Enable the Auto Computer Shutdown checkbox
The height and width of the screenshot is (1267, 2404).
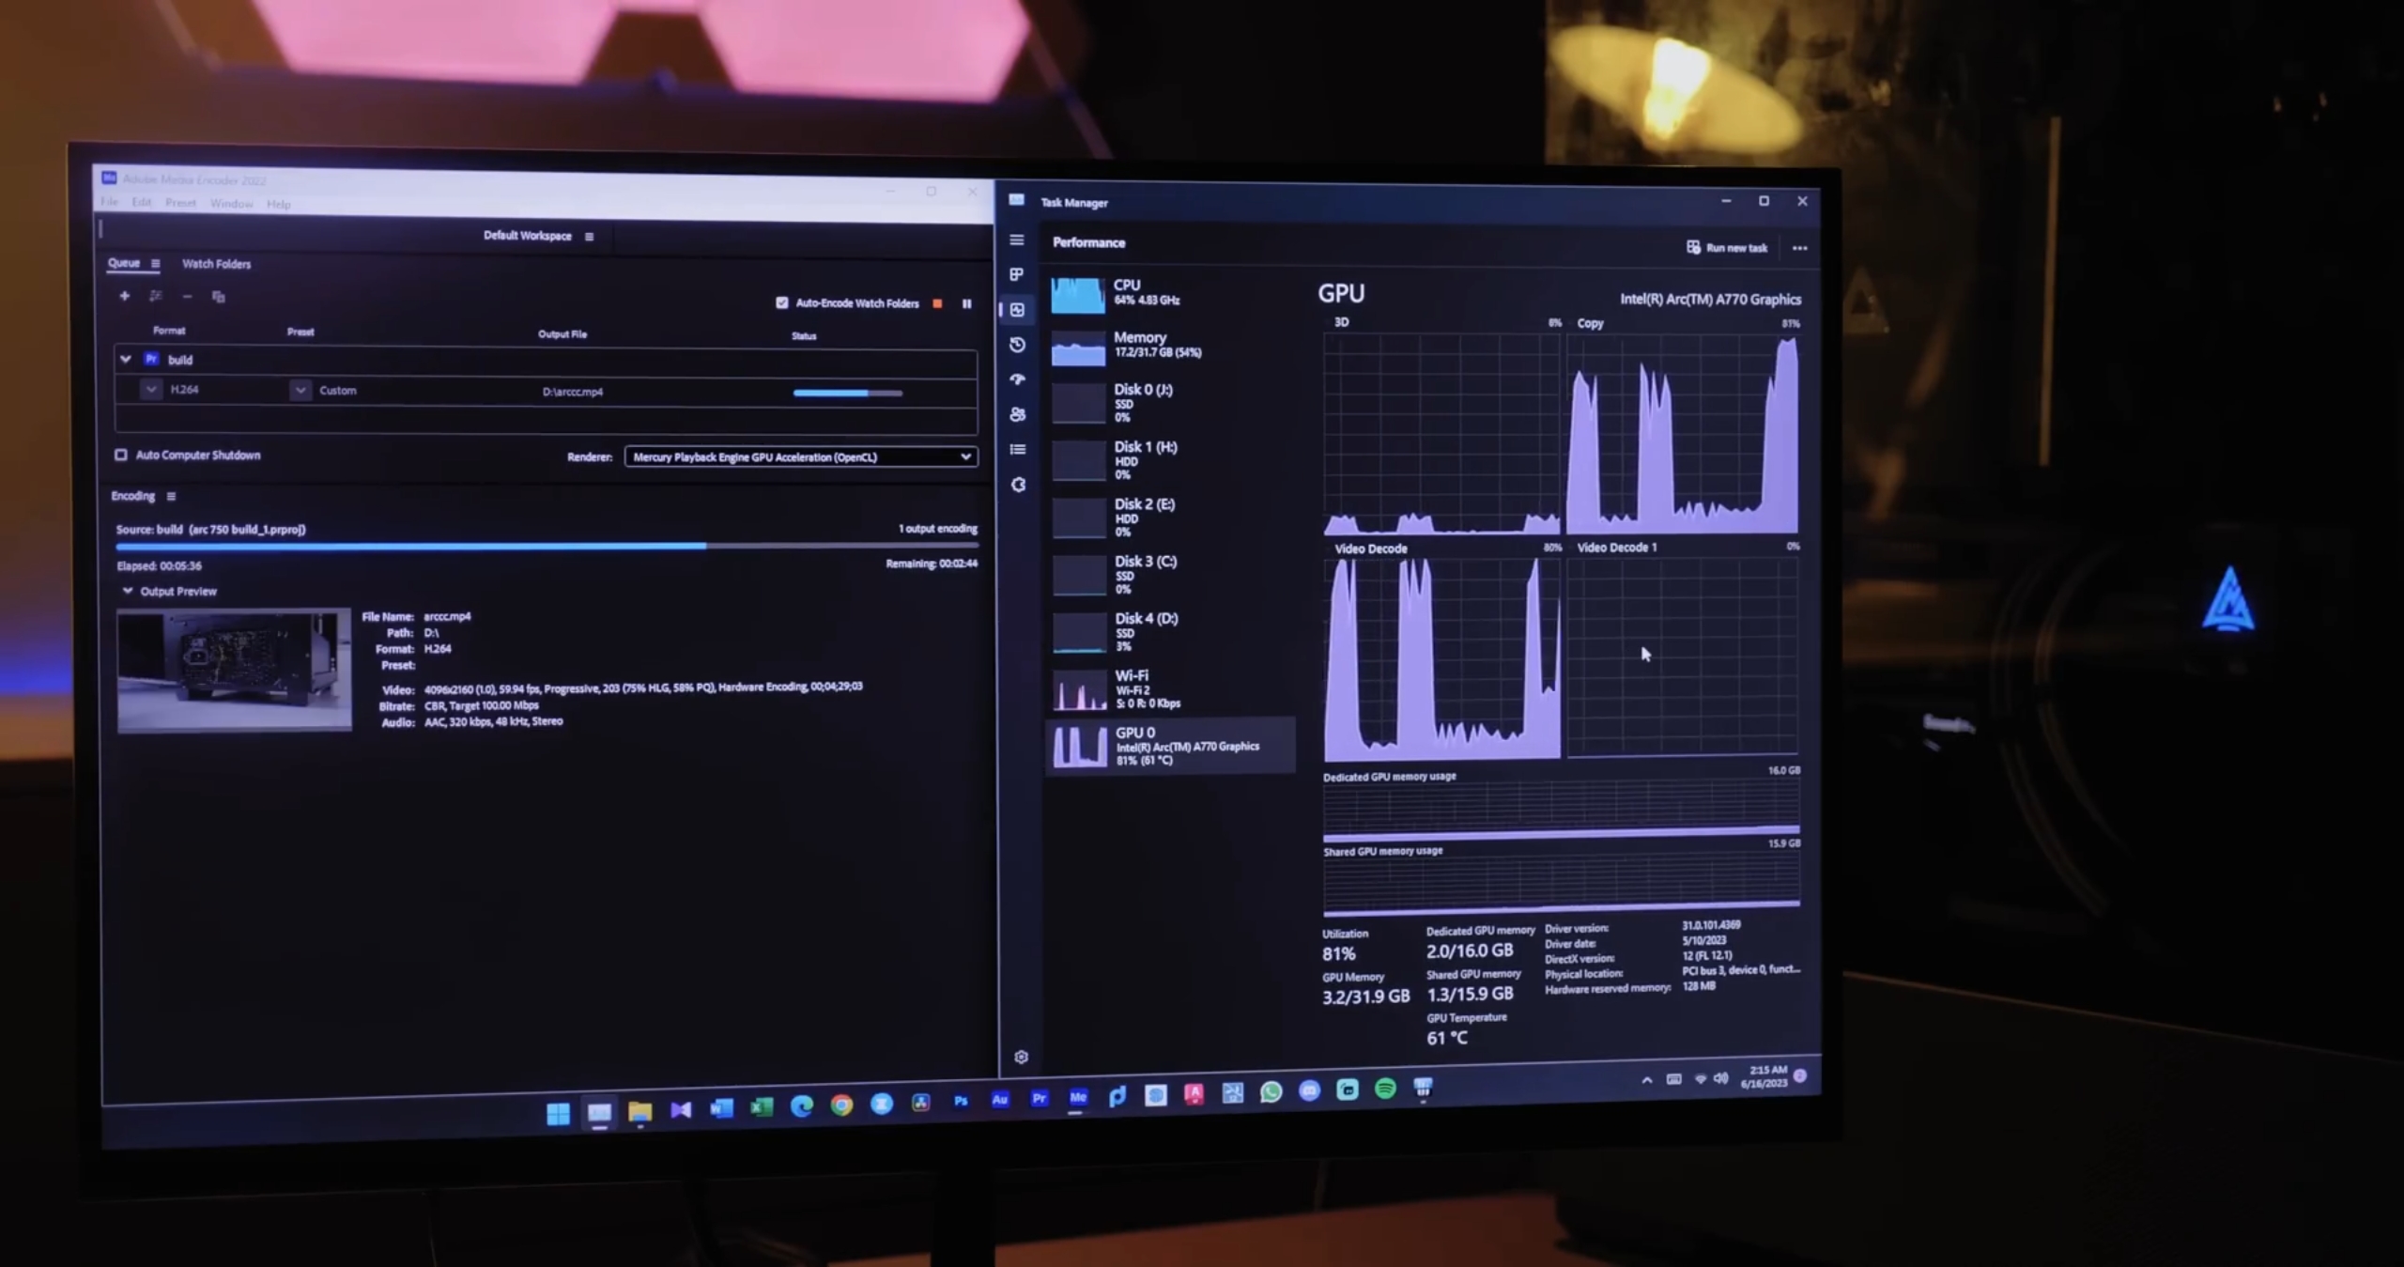(121, 455)
